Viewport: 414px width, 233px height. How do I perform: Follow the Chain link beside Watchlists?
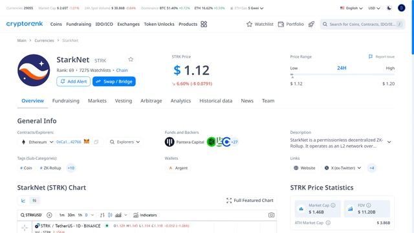pyautogui.click(x=122, y=71)
